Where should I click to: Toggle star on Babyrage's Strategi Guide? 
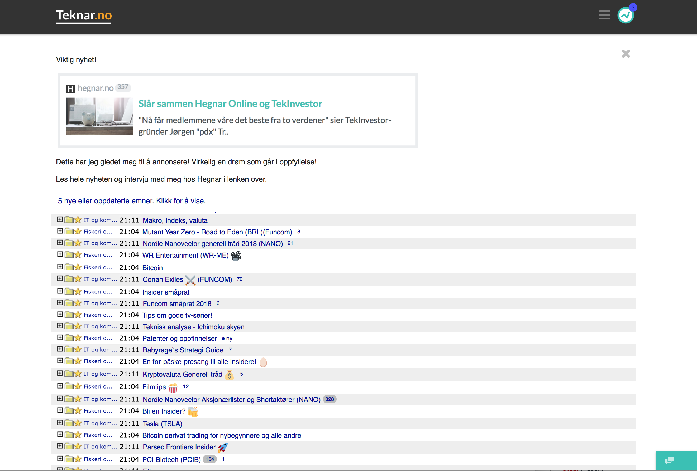click(x=78, y=349)
